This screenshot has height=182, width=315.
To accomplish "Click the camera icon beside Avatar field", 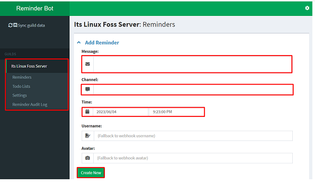I will click(87, 158).
